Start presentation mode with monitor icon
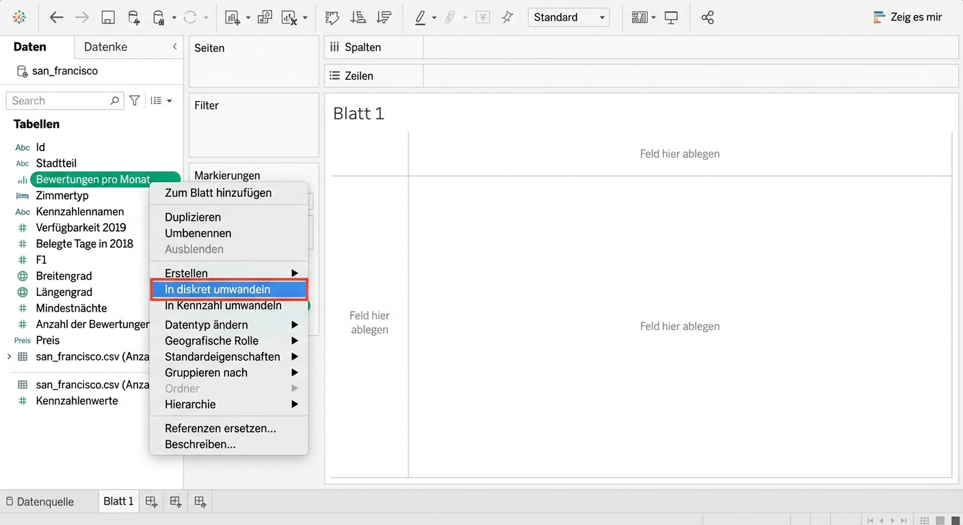The height and width of the screenshot is (525, 963). click(x=672, y=18)
